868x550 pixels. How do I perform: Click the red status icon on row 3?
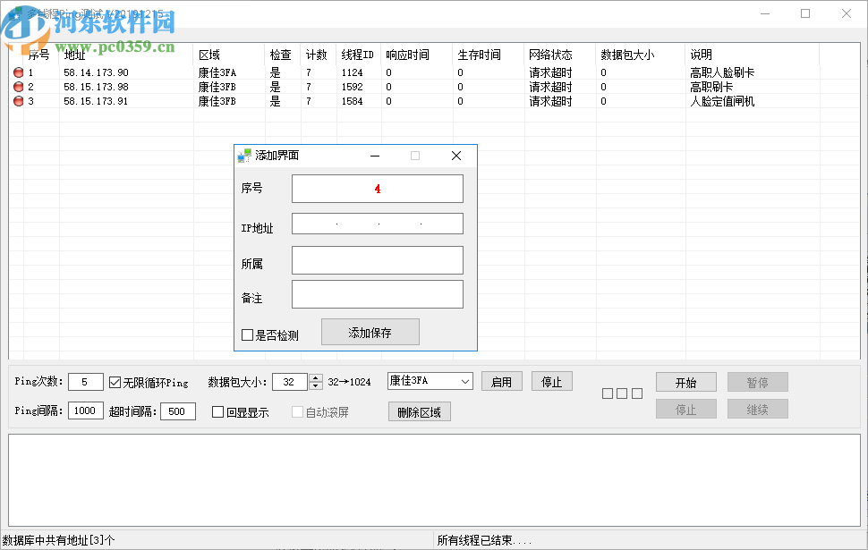[x=18, y=101]
